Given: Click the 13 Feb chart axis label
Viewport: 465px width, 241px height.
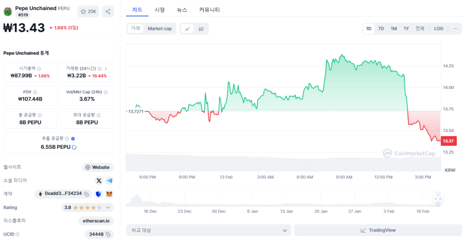Looking at the screenshot, I should pos(226,177).
